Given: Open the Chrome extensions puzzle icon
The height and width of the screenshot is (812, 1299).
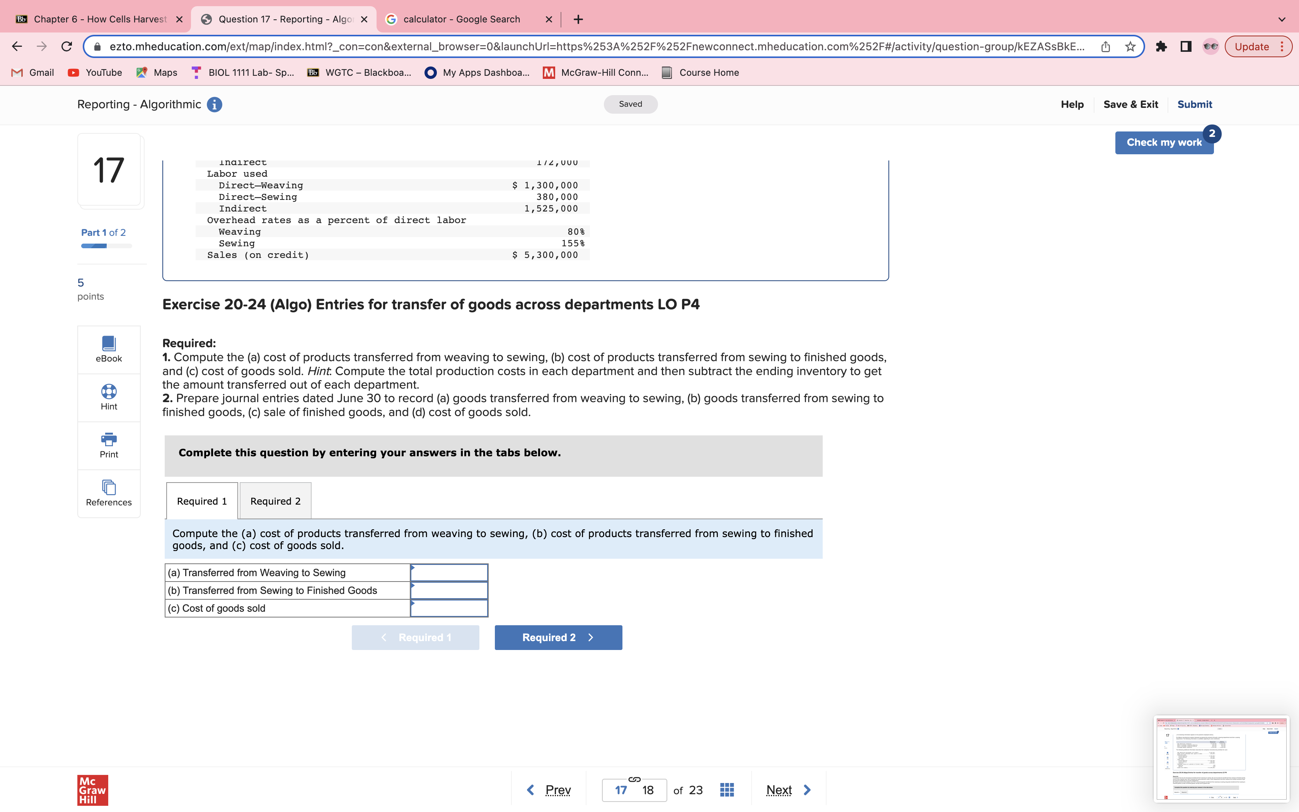Looking at the screenshot, I should pos(1162,46).
